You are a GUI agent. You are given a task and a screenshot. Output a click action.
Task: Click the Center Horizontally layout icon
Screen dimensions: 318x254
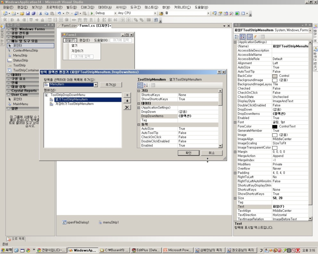(123, 20)
